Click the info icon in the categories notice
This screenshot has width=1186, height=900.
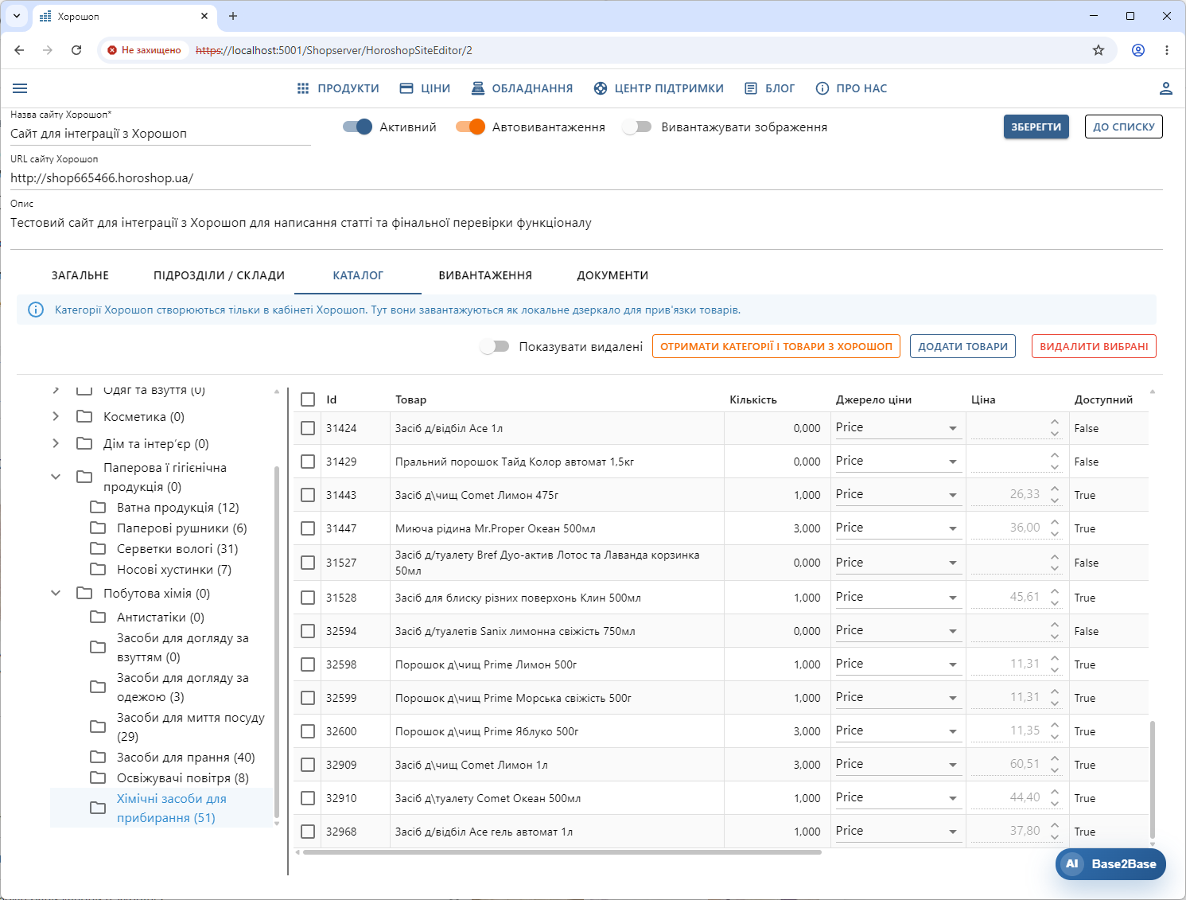(x=36, y=310)
